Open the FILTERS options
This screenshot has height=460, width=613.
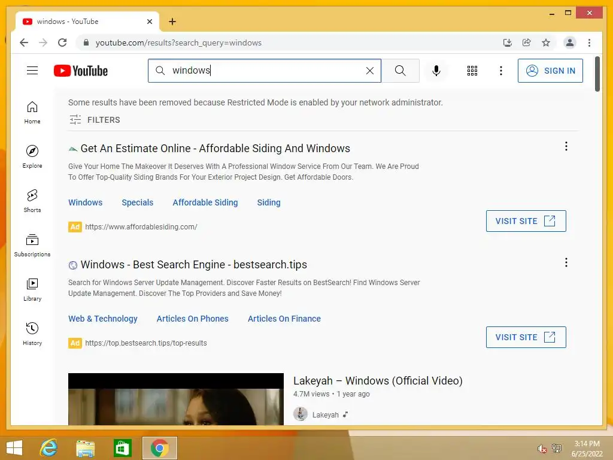[95, 120]
